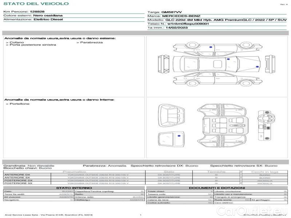This screenshot has height=218, width=291.
Task: Select the Parabrezza anomaly entry
Action: click(91, 43)
